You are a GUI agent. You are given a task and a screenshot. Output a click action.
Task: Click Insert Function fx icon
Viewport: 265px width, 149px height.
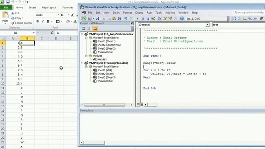[52, 33]
